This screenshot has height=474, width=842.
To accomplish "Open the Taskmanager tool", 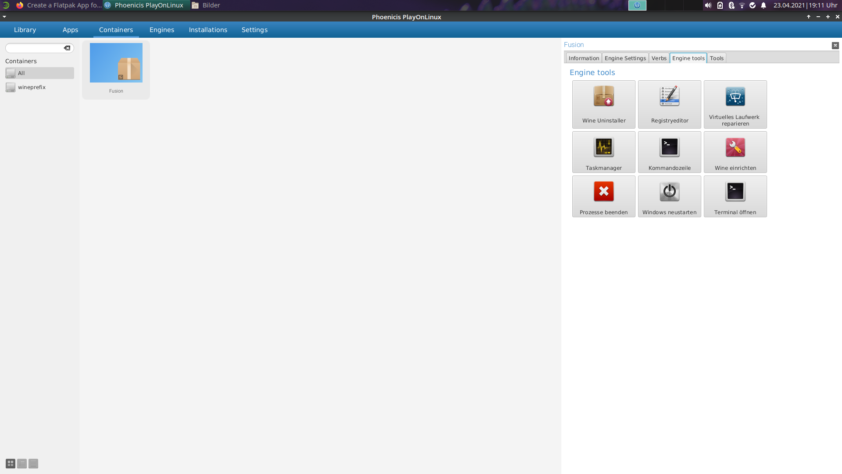I will click(x=603, y=152).
